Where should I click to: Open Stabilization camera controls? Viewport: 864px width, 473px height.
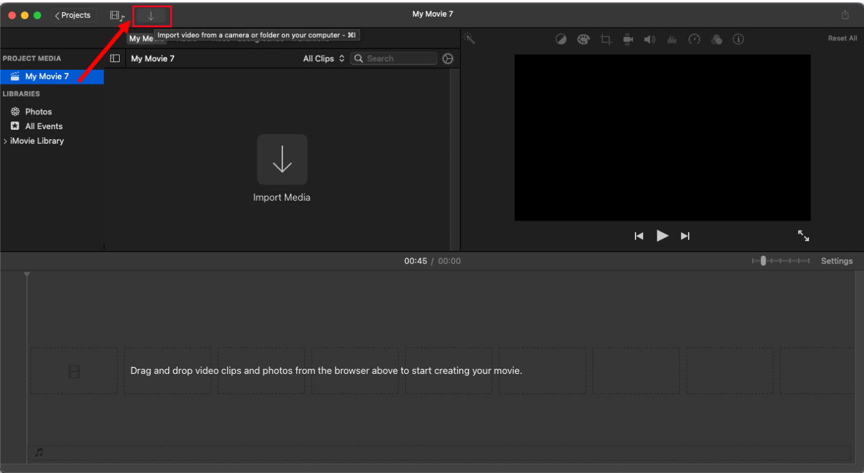pos(628,40)
